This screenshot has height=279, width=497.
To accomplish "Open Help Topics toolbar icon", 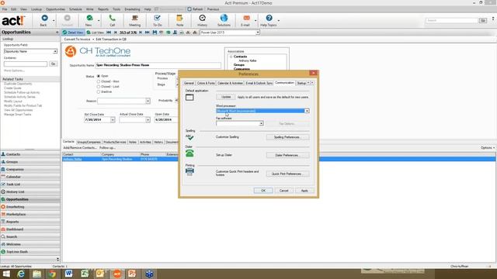I will point(269,18).
